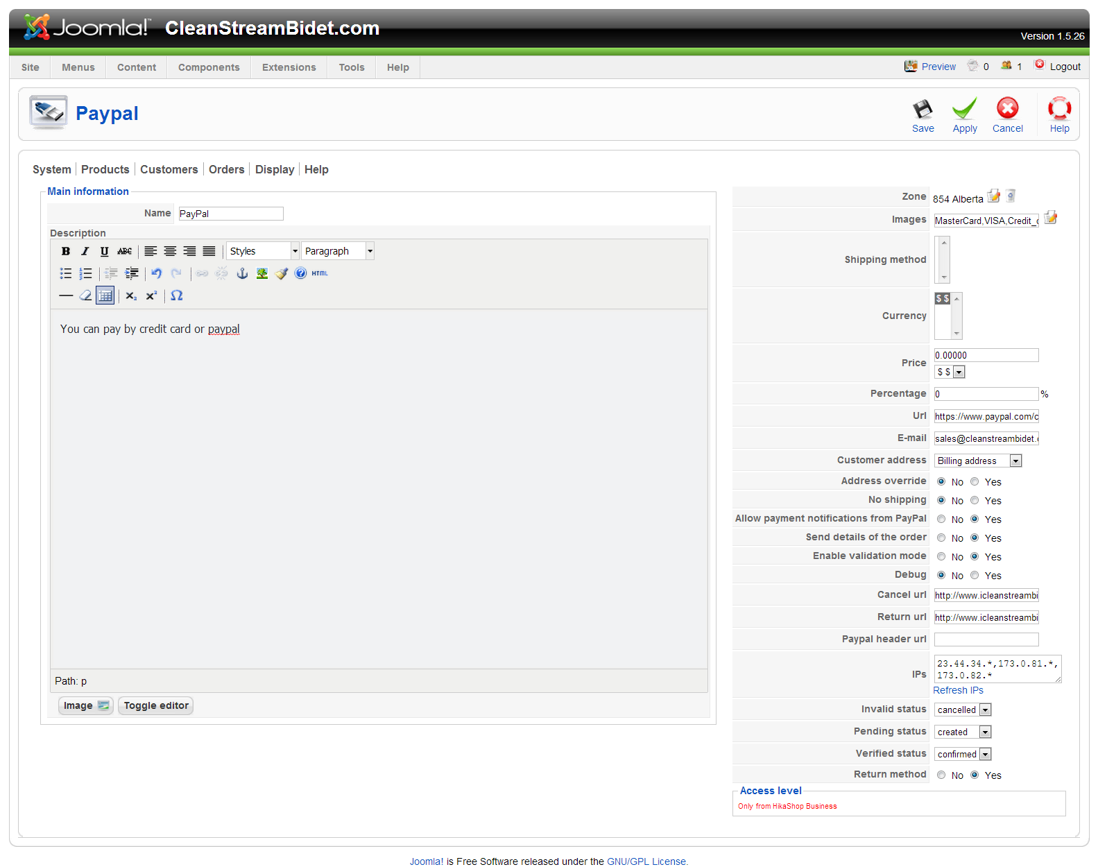Open the Content menu
Screen dimensions: 1098x867
pyautogui.click(x=137, y=67)
